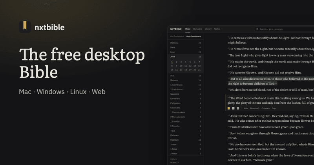Screen dimensions: 314x165
Task: Expand Ephesians chapters
Action: [x=185, y=99]
